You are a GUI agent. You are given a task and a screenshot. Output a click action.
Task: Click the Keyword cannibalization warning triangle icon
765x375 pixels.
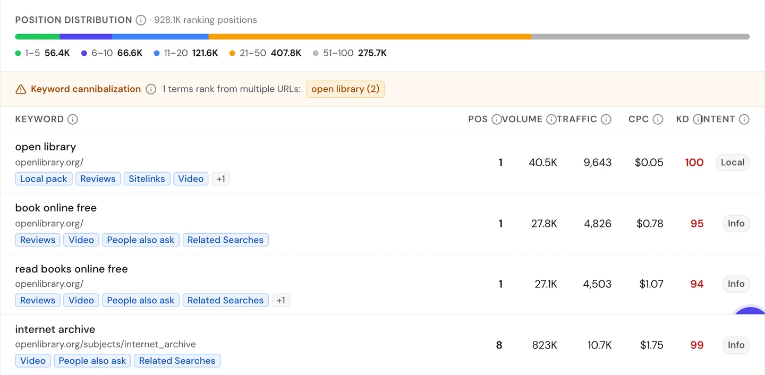click(21, 89)
